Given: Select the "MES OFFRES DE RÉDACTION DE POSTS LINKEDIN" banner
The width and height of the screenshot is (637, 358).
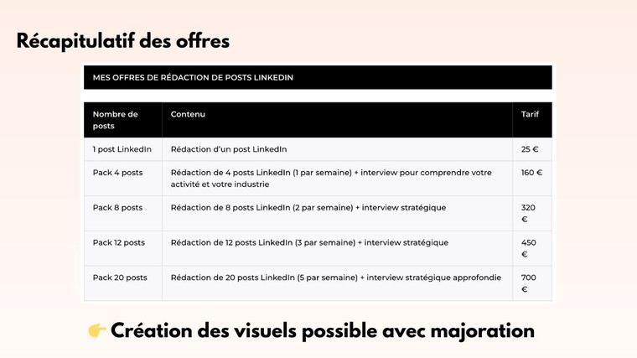Looking at the screenshot, I should (318, 77).
